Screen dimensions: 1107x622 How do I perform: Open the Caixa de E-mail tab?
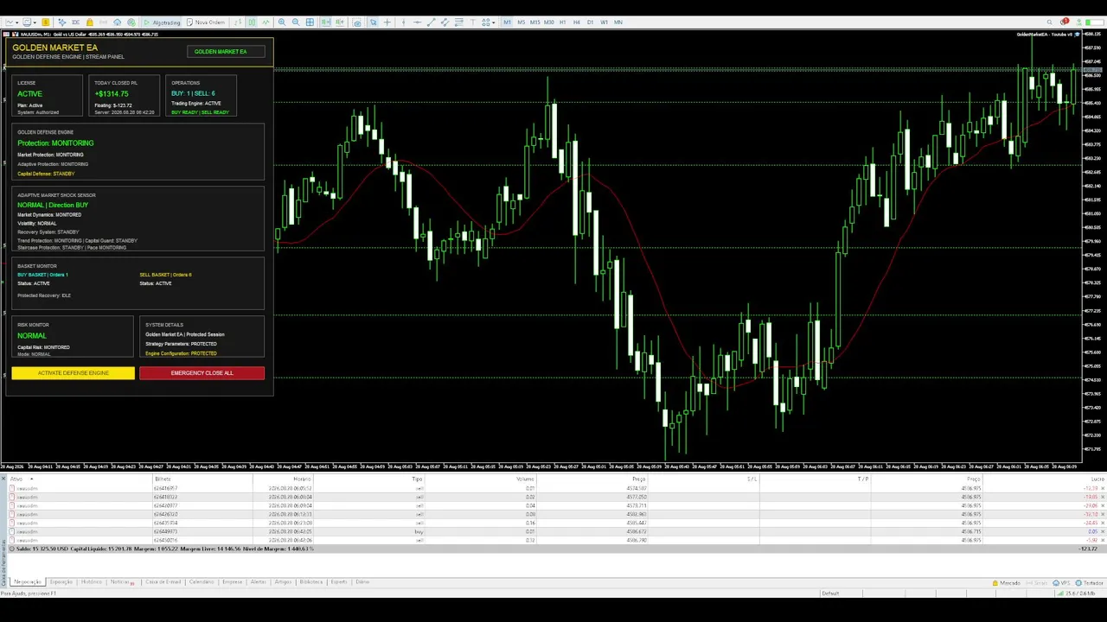click(x=163, y=582)
